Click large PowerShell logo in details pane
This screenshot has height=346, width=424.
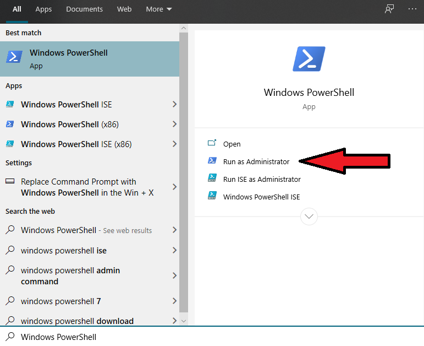click(x=309, y=59)
